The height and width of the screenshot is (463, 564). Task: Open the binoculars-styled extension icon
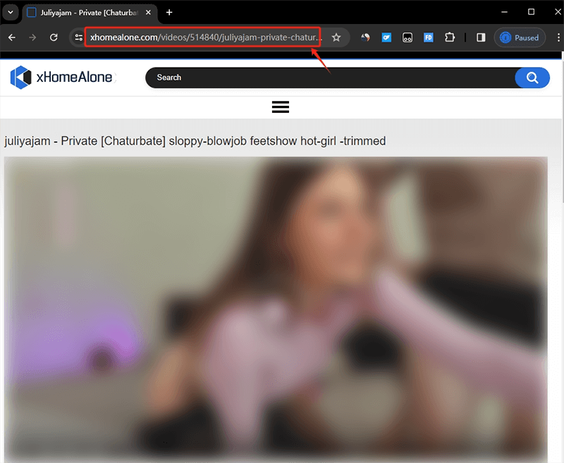pyautogui.click(x=407, y=37)
